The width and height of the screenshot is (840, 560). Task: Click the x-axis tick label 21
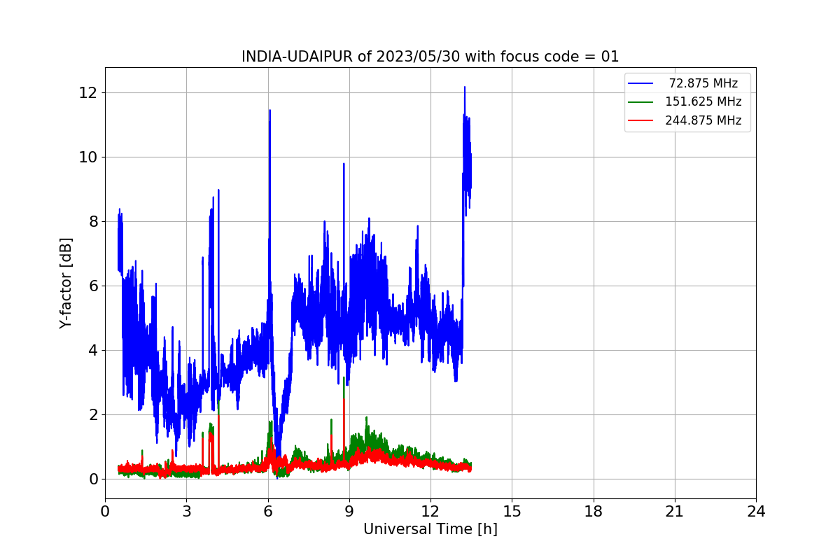pos(674,512)
